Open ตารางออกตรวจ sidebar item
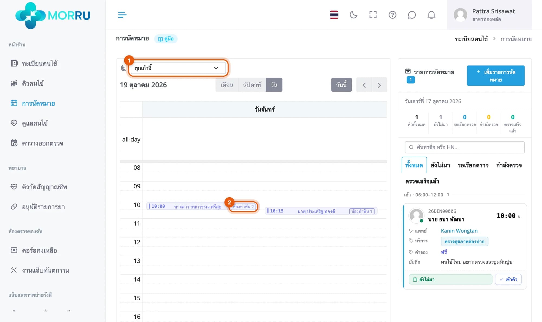Screen dimensions: 542x322 pos(42,143)
